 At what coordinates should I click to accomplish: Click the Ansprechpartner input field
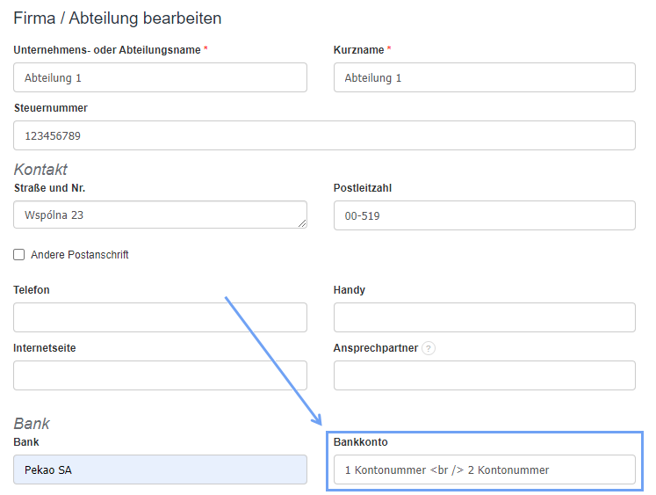tap(484, 375)
